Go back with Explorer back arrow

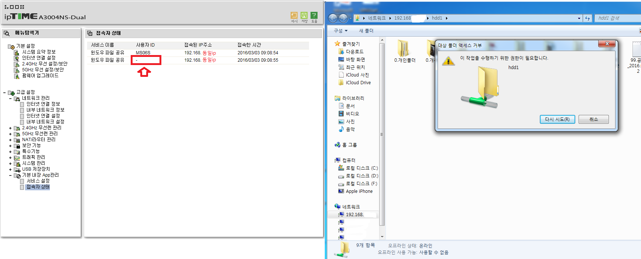[333, 18]
